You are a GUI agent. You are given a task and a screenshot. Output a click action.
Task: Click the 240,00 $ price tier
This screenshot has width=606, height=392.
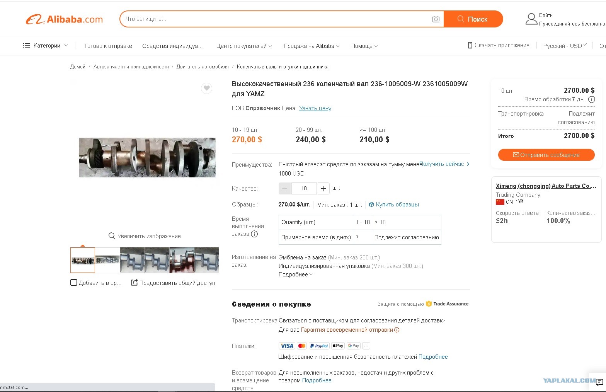311,140
